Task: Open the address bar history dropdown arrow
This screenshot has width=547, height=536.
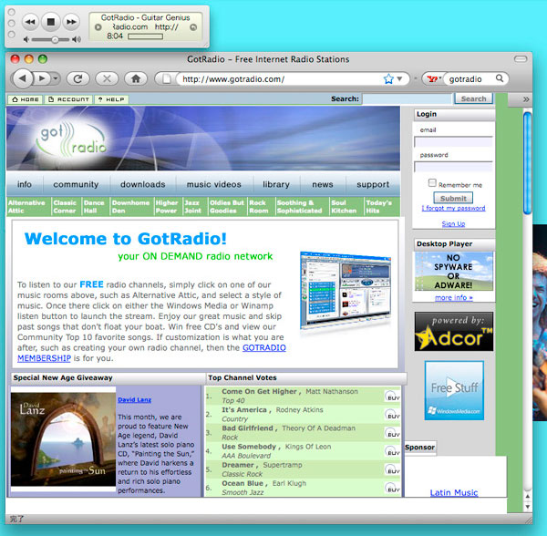Action: point(400,79)
